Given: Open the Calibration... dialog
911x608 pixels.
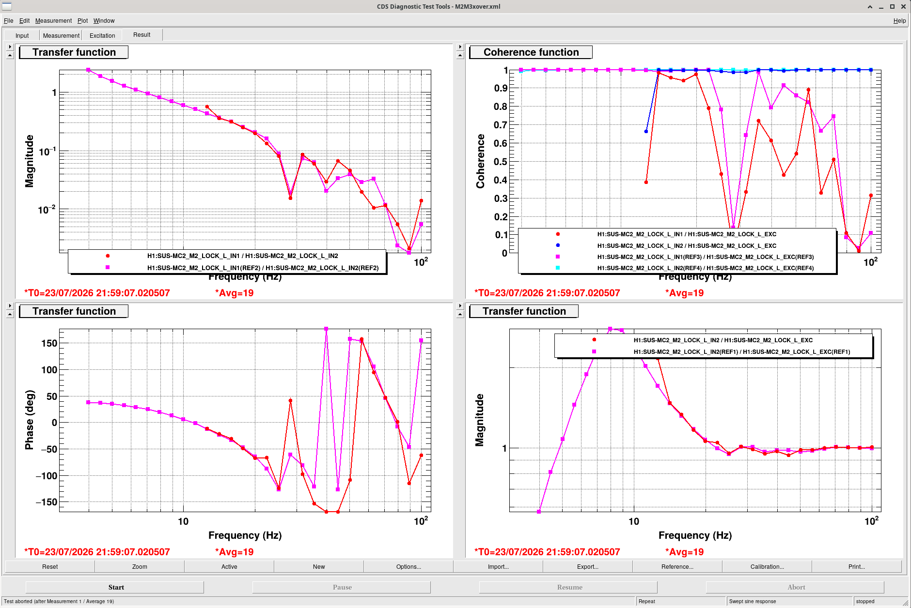Looking at the screenshot, I should pos(767,566).
